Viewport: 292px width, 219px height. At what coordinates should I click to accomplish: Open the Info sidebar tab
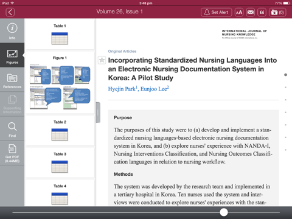[x=12, y=31]
